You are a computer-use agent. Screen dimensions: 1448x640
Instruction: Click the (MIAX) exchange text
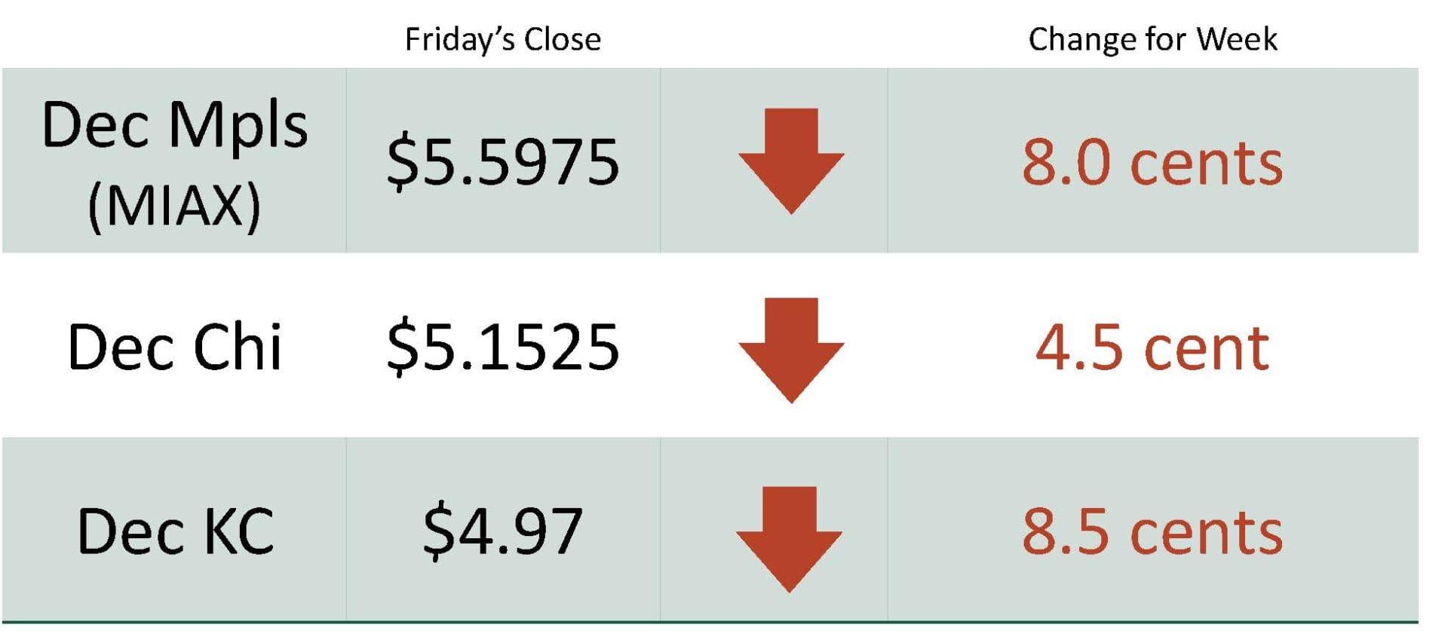tap(174, 205)
